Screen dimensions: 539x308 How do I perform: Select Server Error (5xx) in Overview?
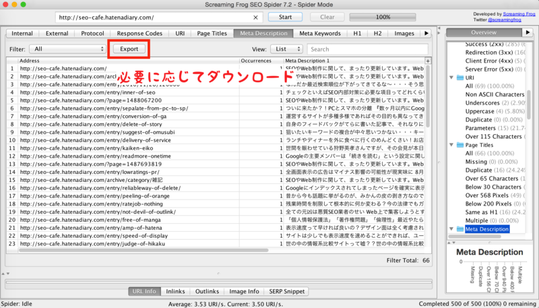coord(494,69)
